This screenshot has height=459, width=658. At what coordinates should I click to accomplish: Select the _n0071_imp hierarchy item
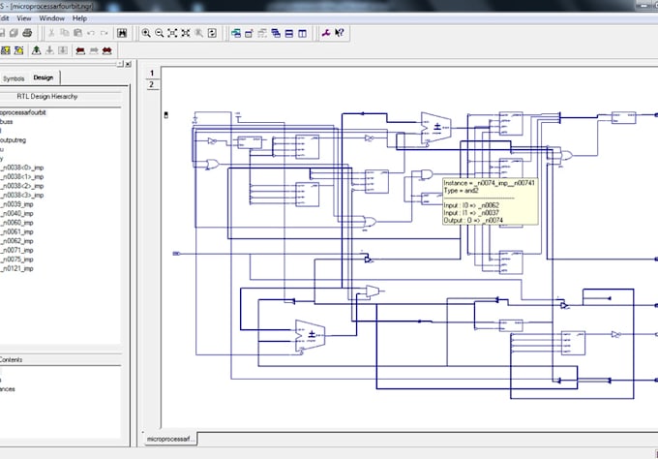pos(17,250)
